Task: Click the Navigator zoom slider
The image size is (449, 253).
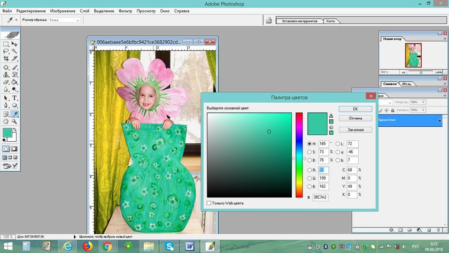Action: tap(421, 72)
